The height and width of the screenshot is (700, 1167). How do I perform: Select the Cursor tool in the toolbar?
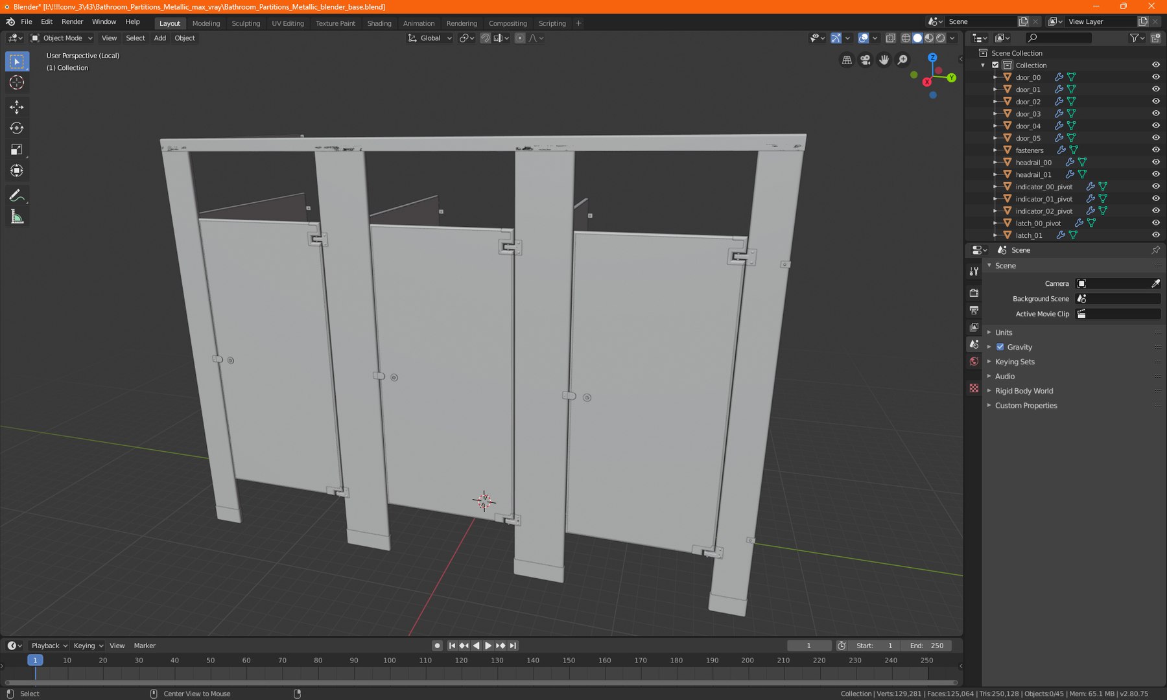pos(17,82)
